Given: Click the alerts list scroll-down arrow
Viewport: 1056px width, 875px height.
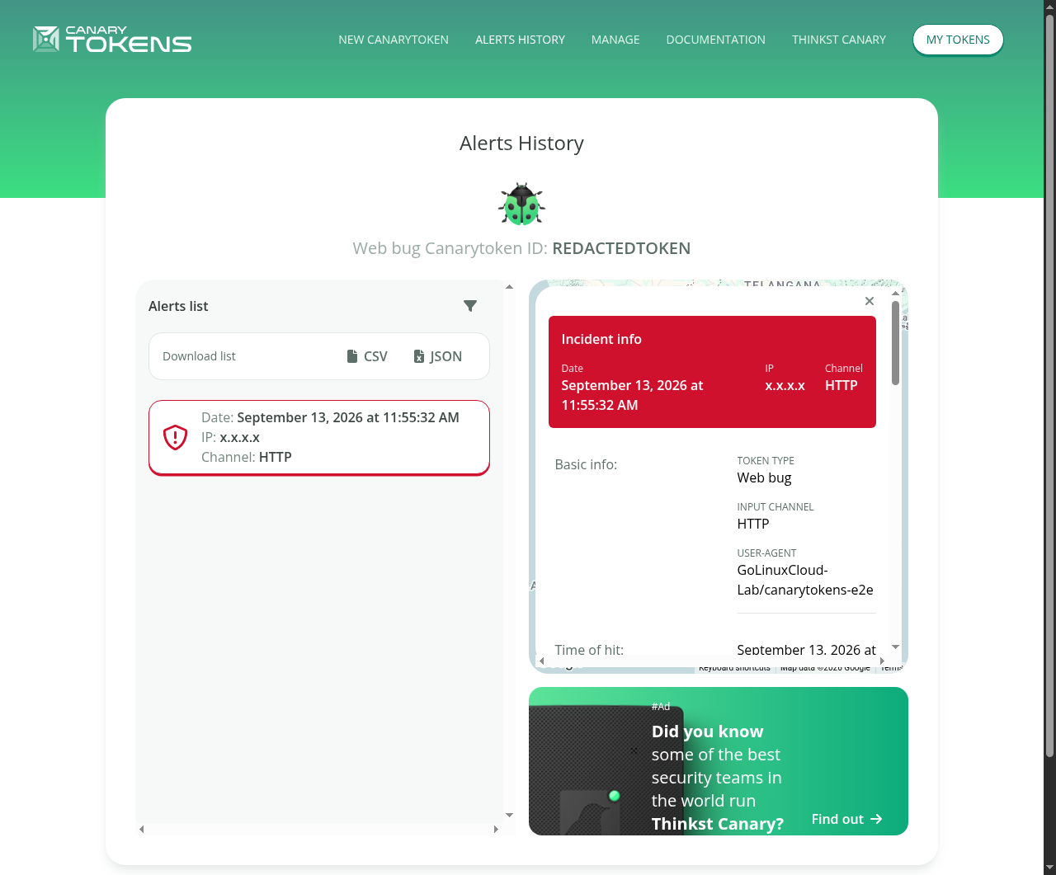Looking at the screenshot, I should pos(509,815).
